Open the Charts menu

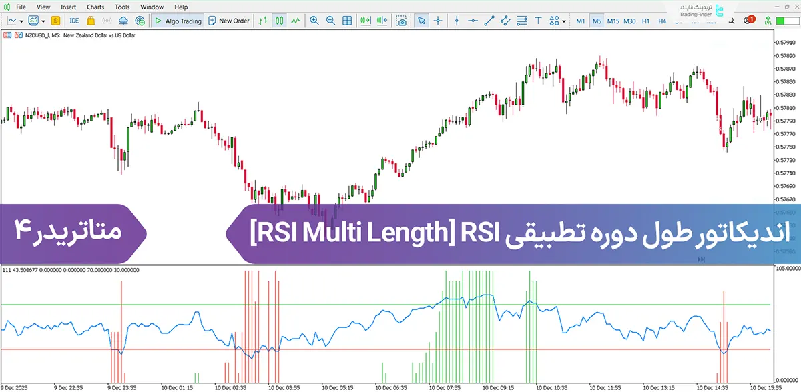(x=95, y=7)
